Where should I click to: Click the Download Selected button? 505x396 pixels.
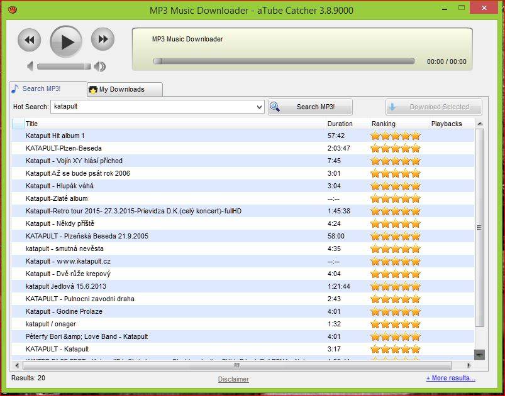pyautogui.click(x=434, y=107)
